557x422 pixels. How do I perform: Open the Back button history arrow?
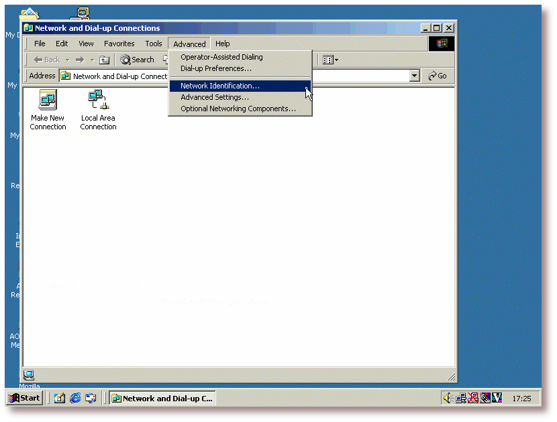click(x=67, y=60)
